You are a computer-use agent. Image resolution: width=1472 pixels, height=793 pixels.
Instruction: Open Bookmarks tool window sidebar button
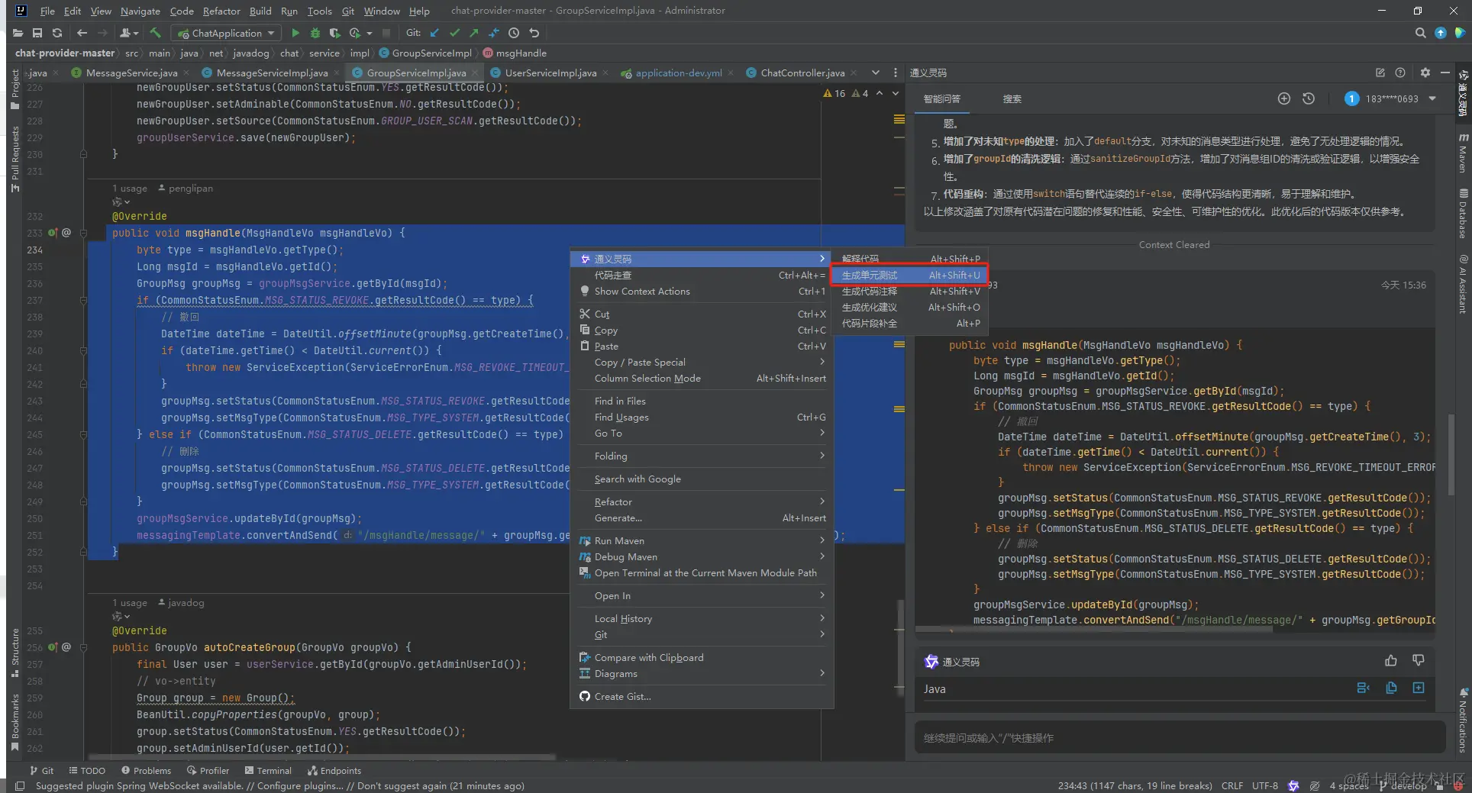[15, 722]
